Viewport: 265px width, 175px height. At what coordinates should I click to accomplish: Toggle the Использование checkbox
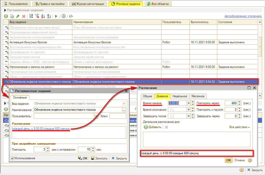tap(12, 158)
